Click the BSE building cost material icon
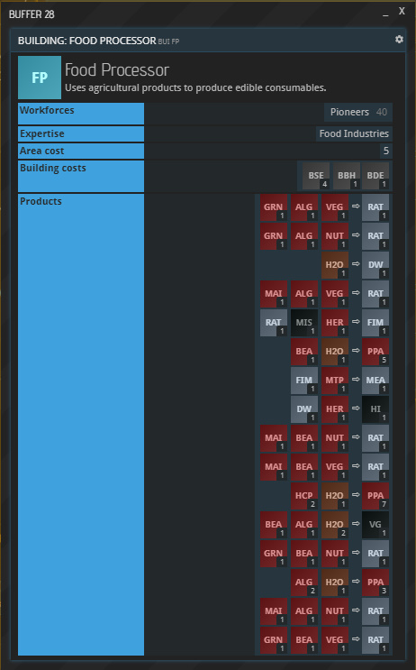This screenshot has height=670, width=416. 316,176
